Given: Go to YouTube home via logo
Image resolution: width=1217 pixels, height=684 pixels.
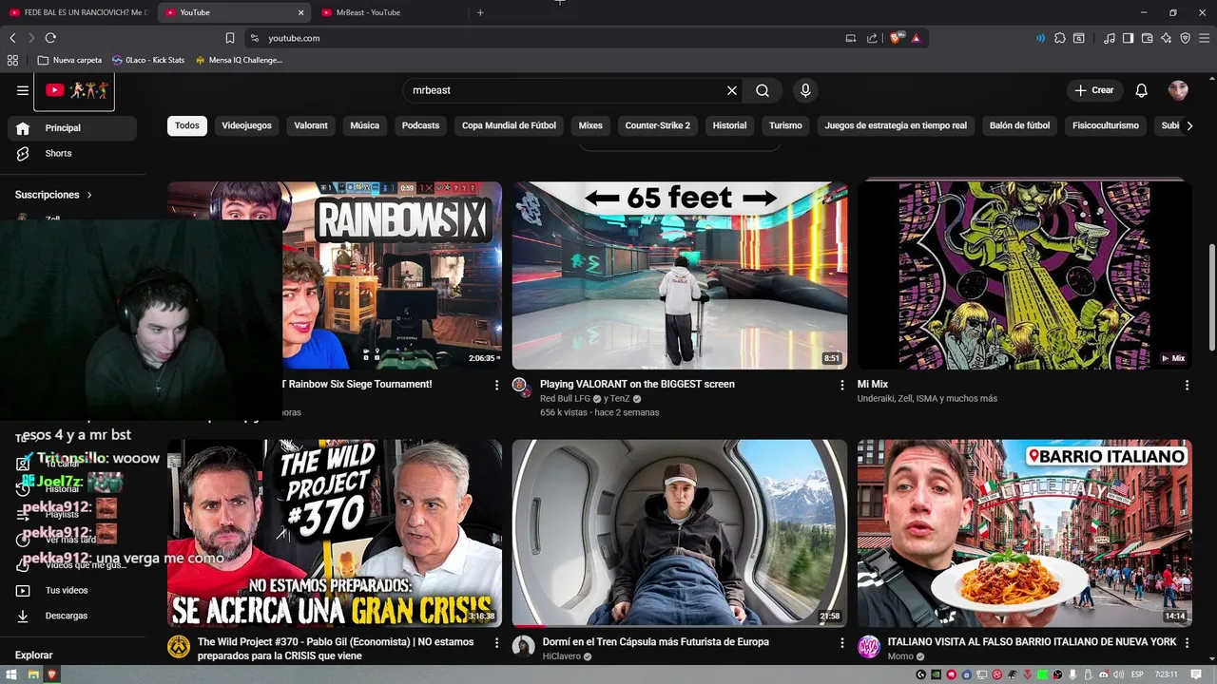Looking at the screenshot, I should point(74,91).
